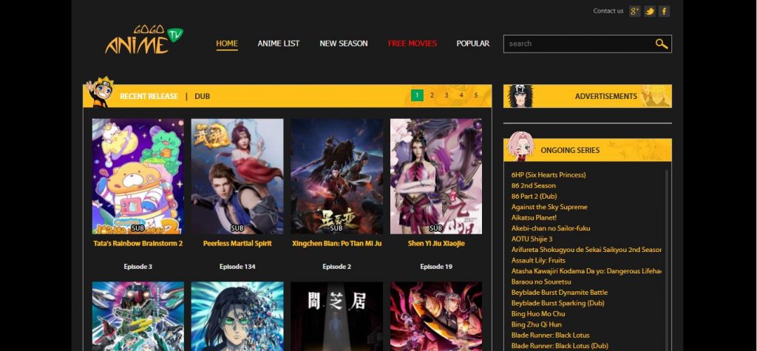
Task: Go to pagination page 4
Action: [461, 95]
